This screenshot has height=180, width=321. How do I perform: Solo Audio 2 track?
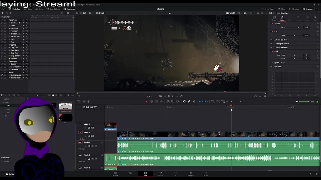tap(93, 159)
